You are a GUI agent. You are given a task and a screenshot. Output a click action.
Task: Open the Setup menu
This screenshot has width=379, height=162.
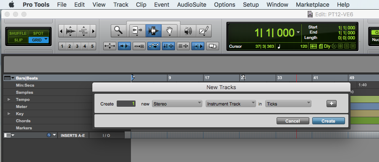coord(251,5)
